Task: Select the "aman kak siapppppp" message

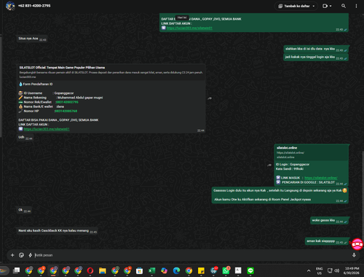Action: [x=327, y=241]
